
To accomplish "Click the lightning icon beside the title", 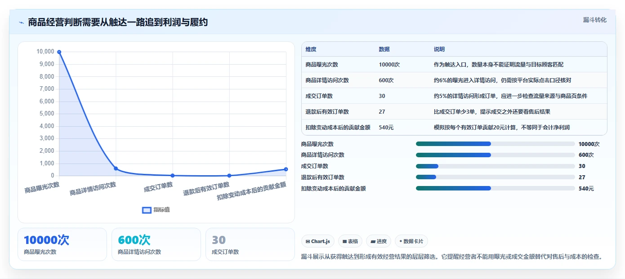I will point(22,22).
